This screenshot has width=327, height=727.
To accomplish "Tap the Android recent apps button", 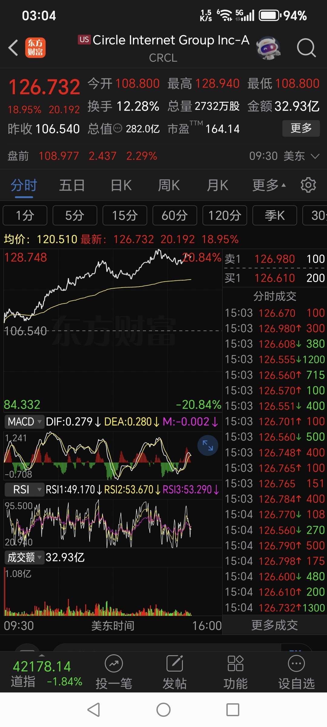I will pos(233,710).
